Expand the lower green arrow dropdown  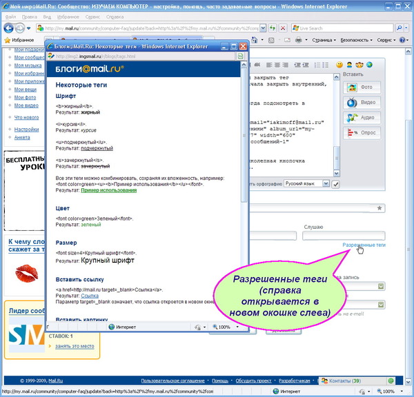[x=381, y=305]
